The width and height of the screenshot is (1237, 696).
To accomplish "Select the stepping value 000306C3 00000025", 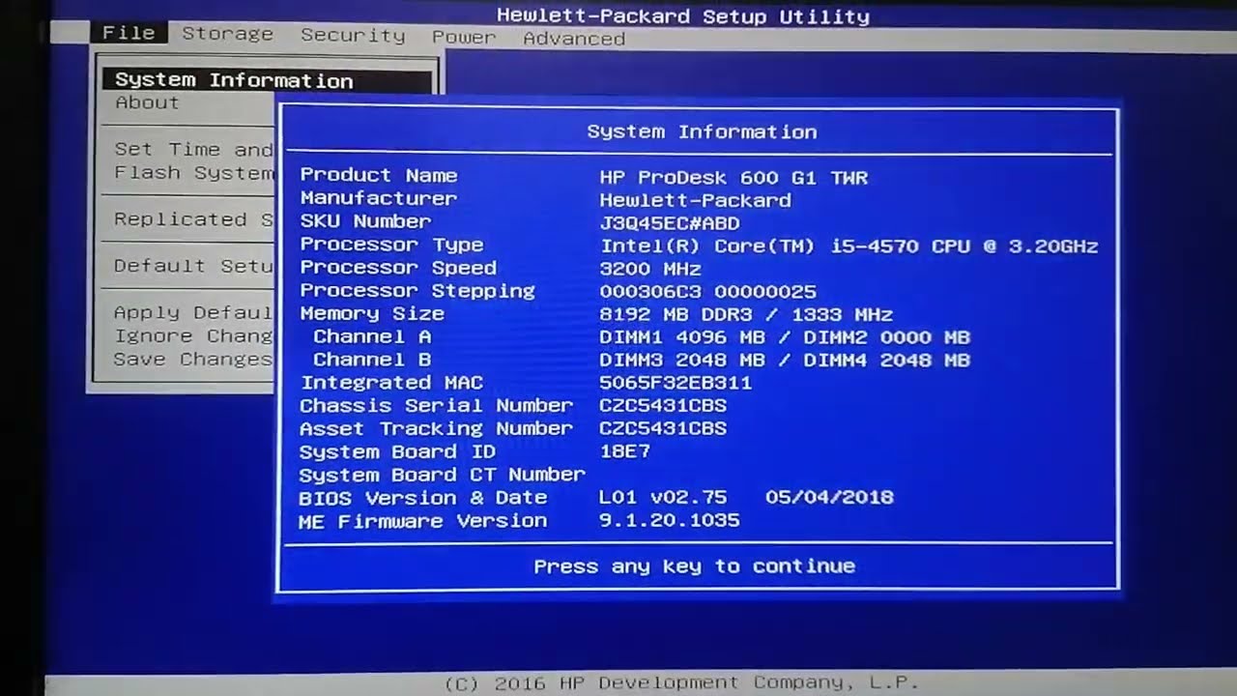I will pos(707,292).
